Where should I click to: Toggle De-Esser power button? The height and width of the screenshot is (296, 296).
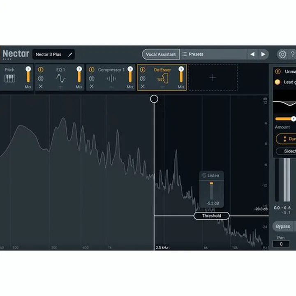(x=143, y=69)
